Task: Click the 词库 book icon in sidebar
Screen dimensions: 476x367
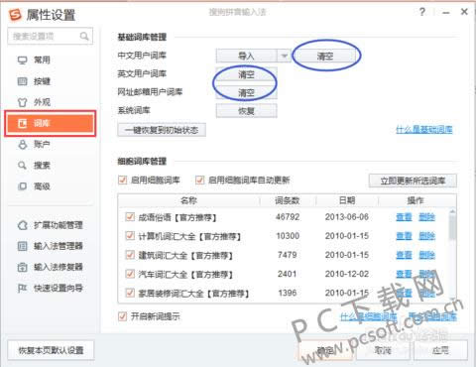Action: pos(22,123)
